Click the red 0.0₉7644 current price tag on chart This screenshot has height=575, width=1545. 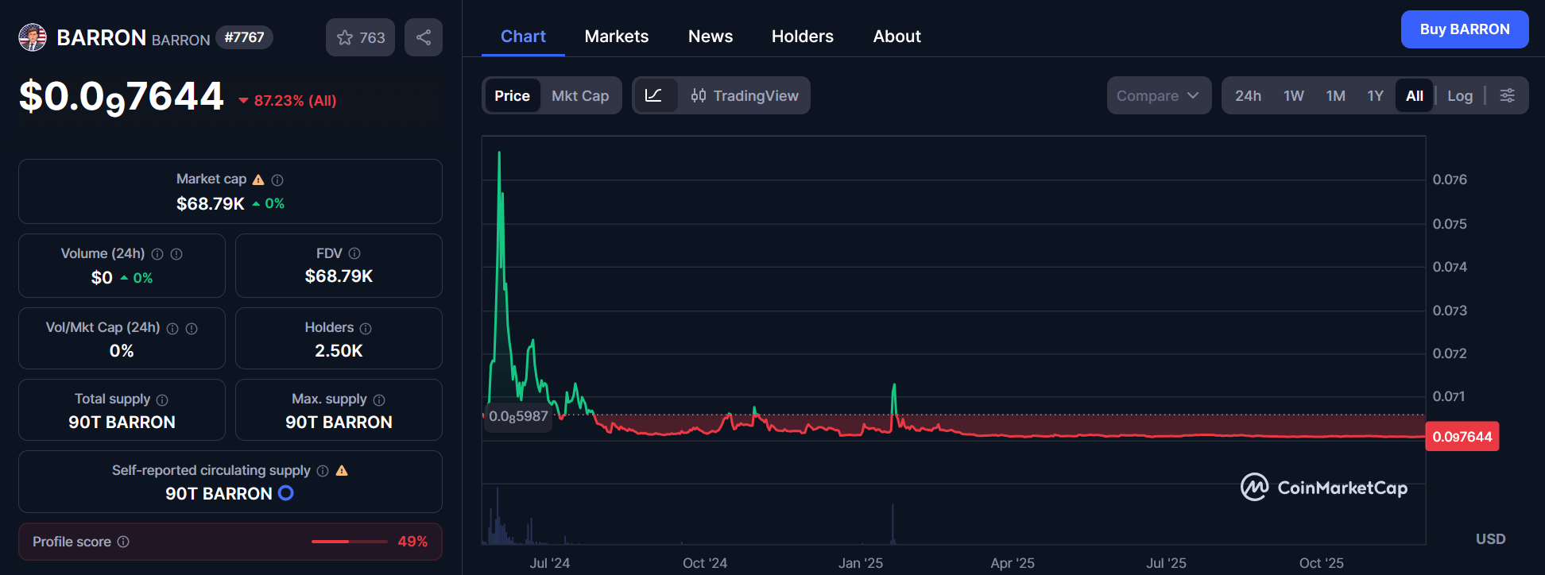pyautogui.click(x=1462, y=437)
